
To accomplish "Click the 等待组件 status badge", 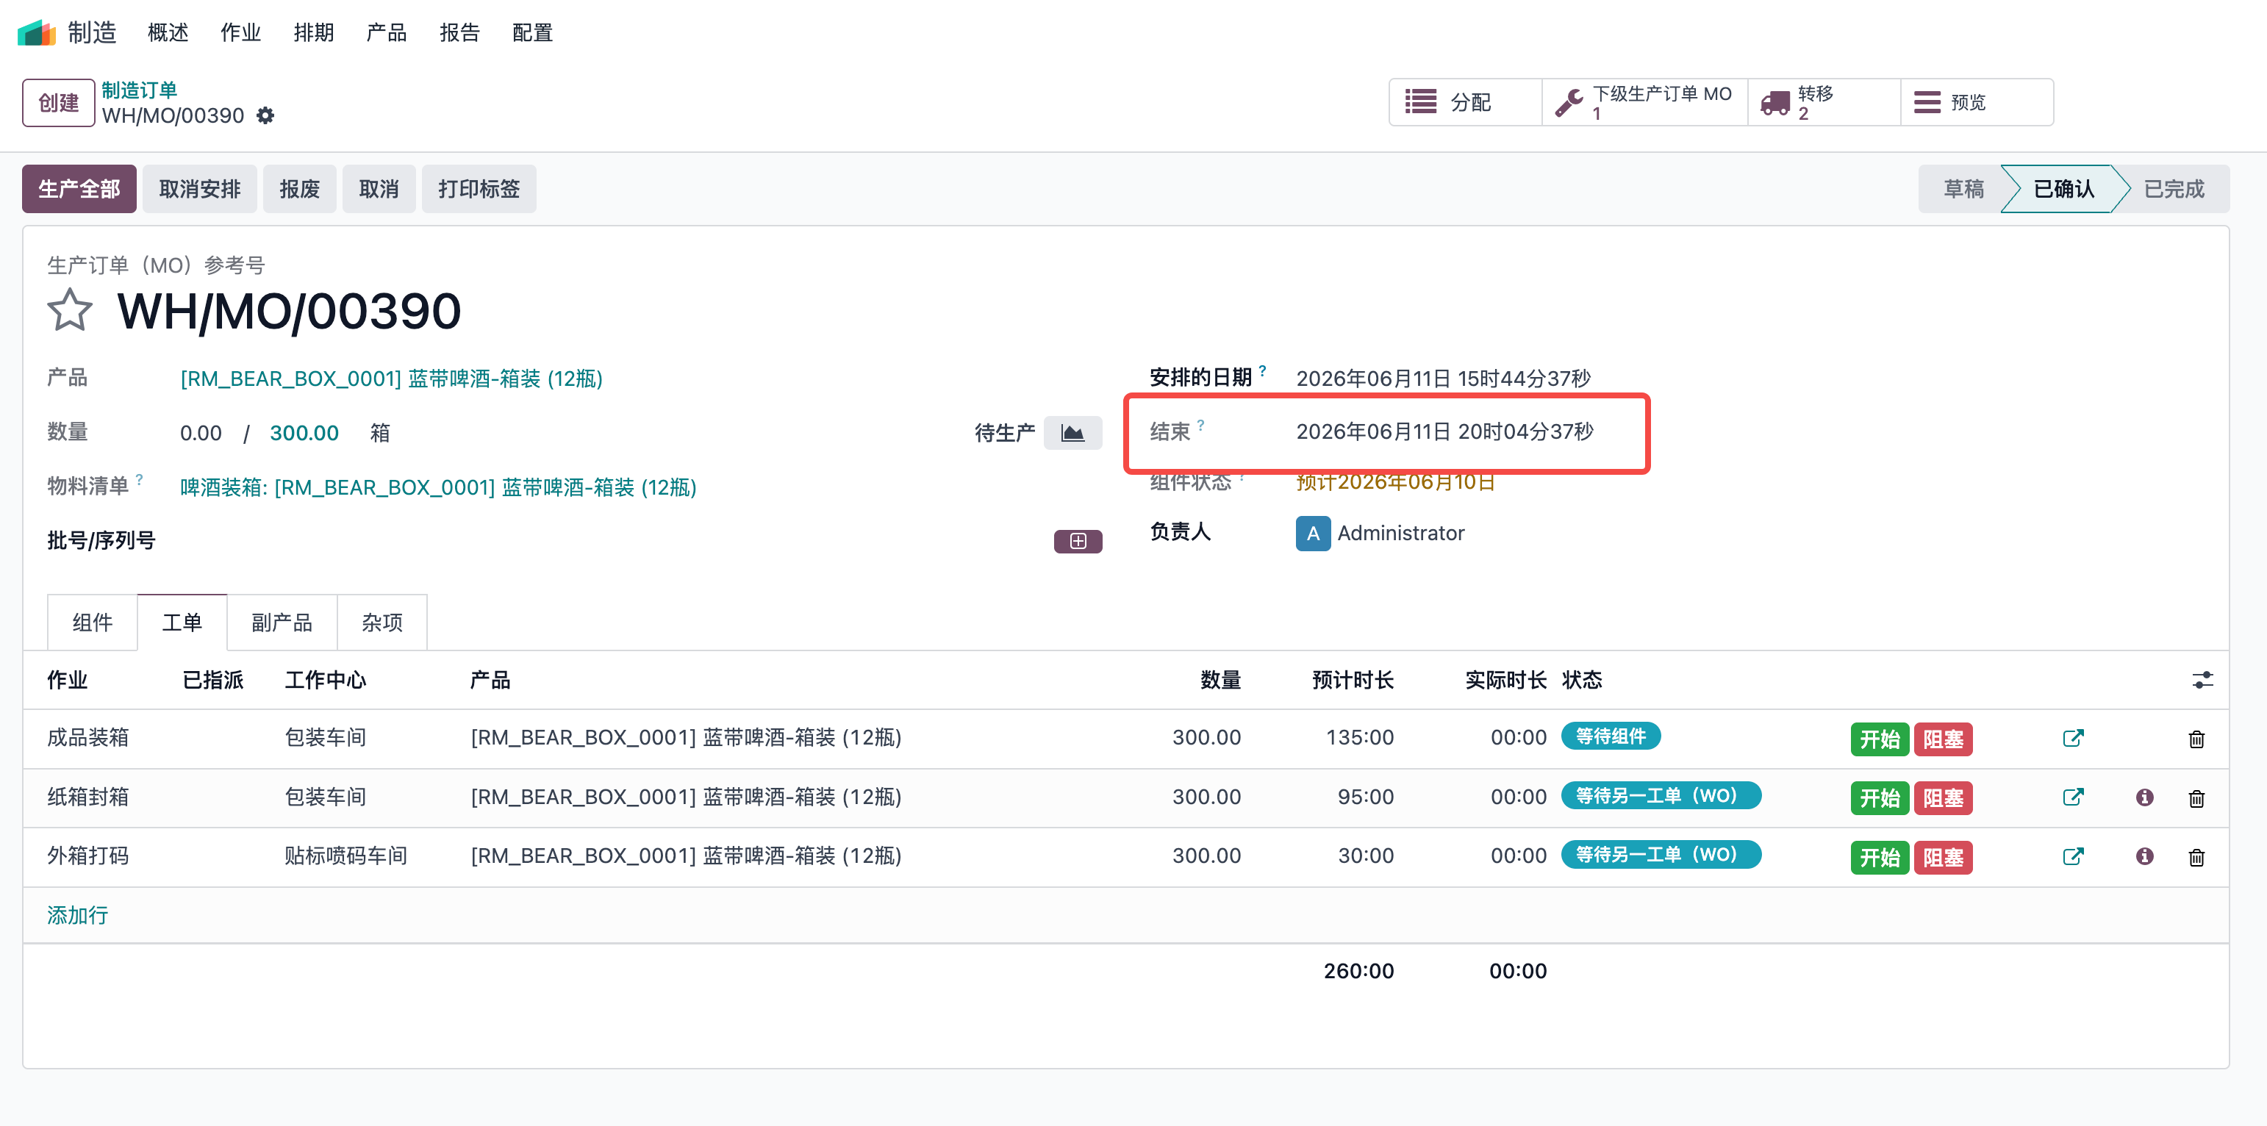I will coord(1611,736).
